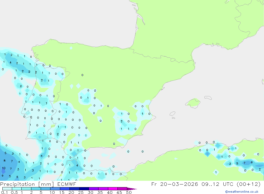Click the '40' legend scale label

coord(110,192)
